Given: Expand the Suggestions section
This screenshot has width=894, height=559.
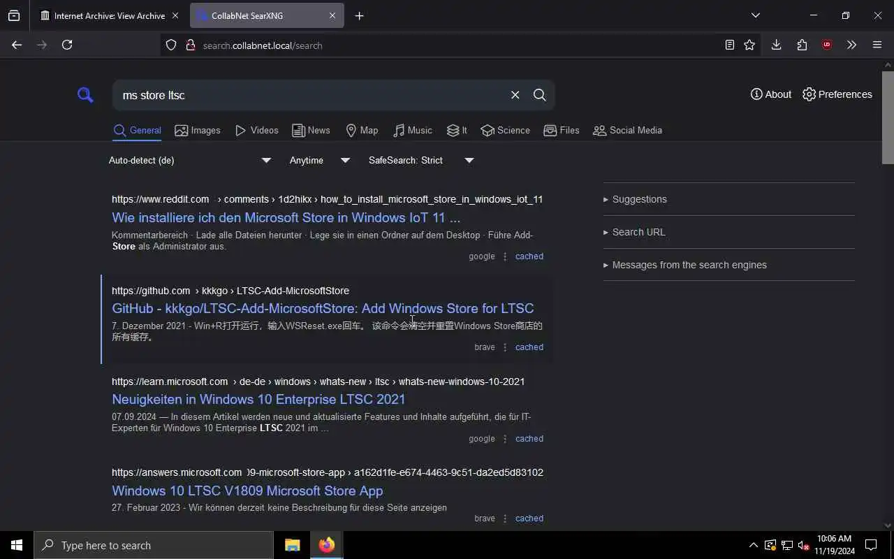Looking at the screenshot, I should pos(728,199).
